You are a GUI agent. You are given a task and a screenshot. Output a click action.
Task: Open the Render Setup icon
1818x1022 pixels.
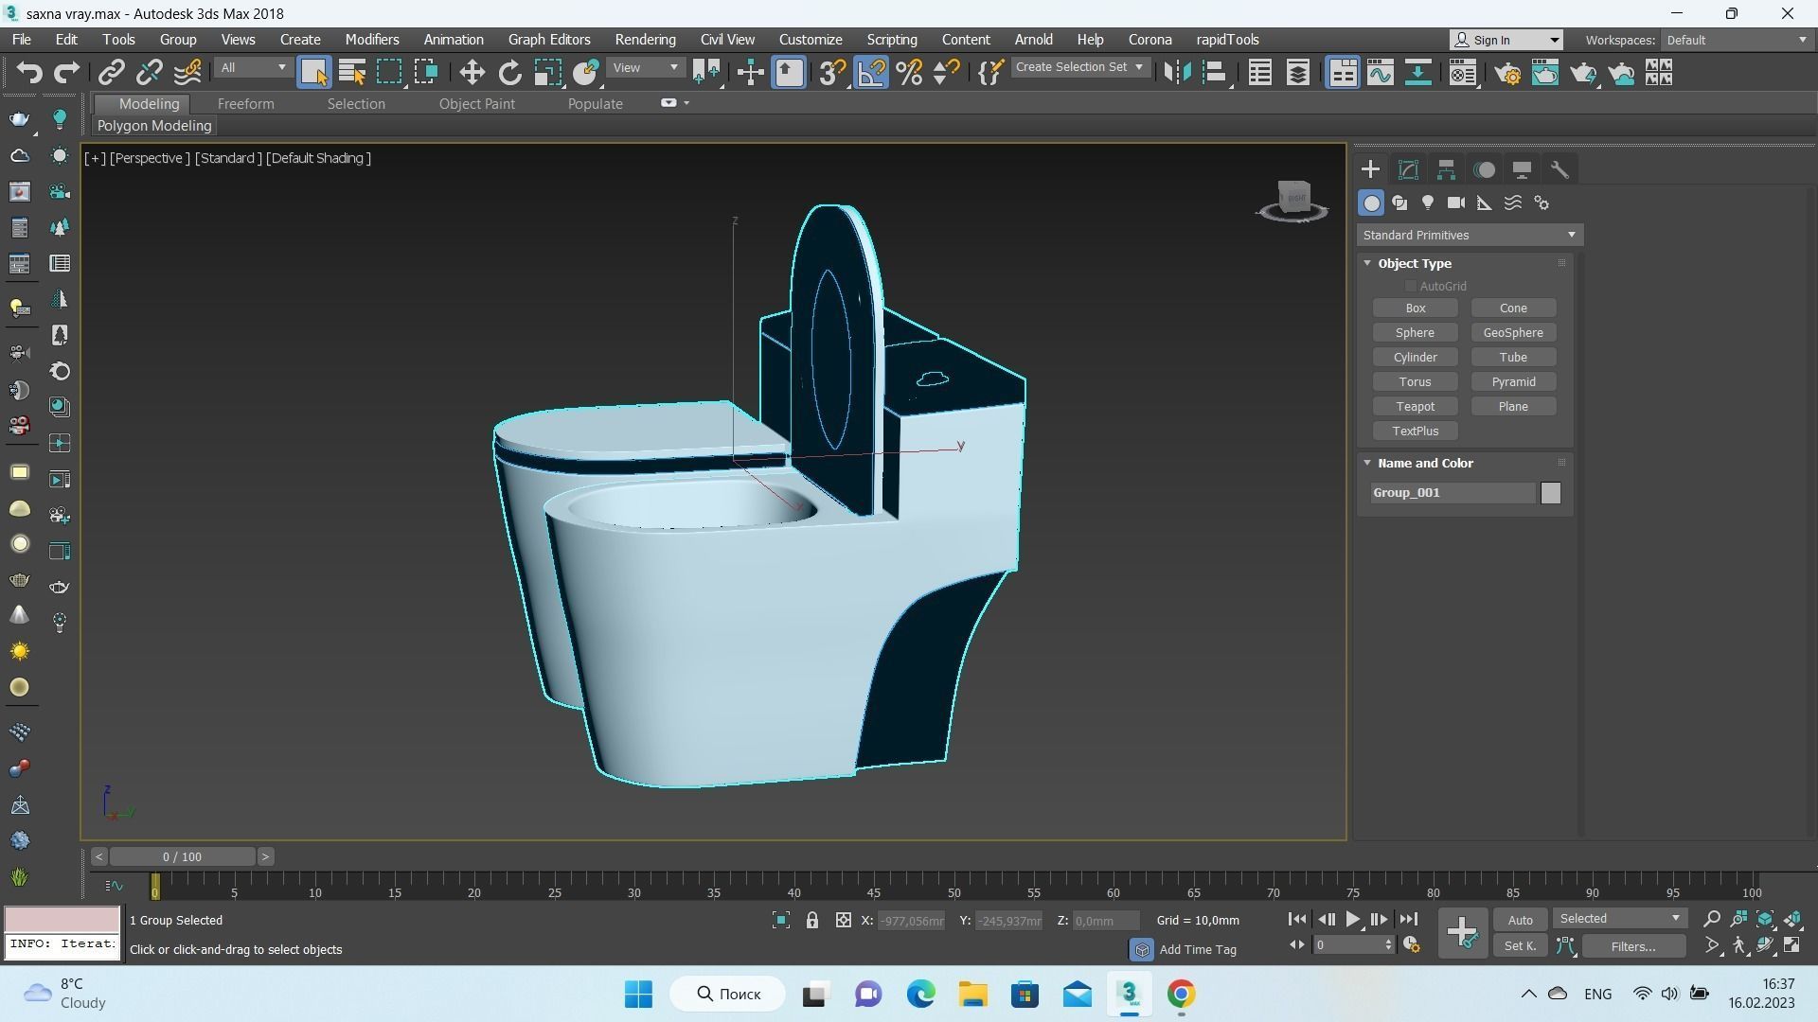1507,73
